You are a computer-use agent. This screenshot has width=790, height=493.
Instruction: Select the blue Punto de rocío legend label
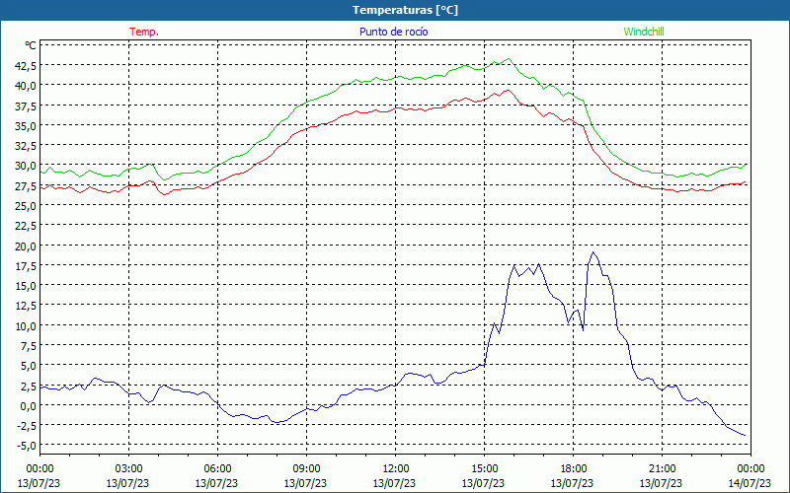(393, 32)
